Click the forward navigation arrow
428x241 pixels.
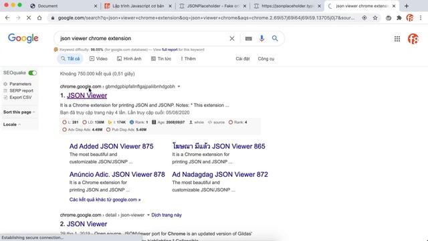coord(18,18)
